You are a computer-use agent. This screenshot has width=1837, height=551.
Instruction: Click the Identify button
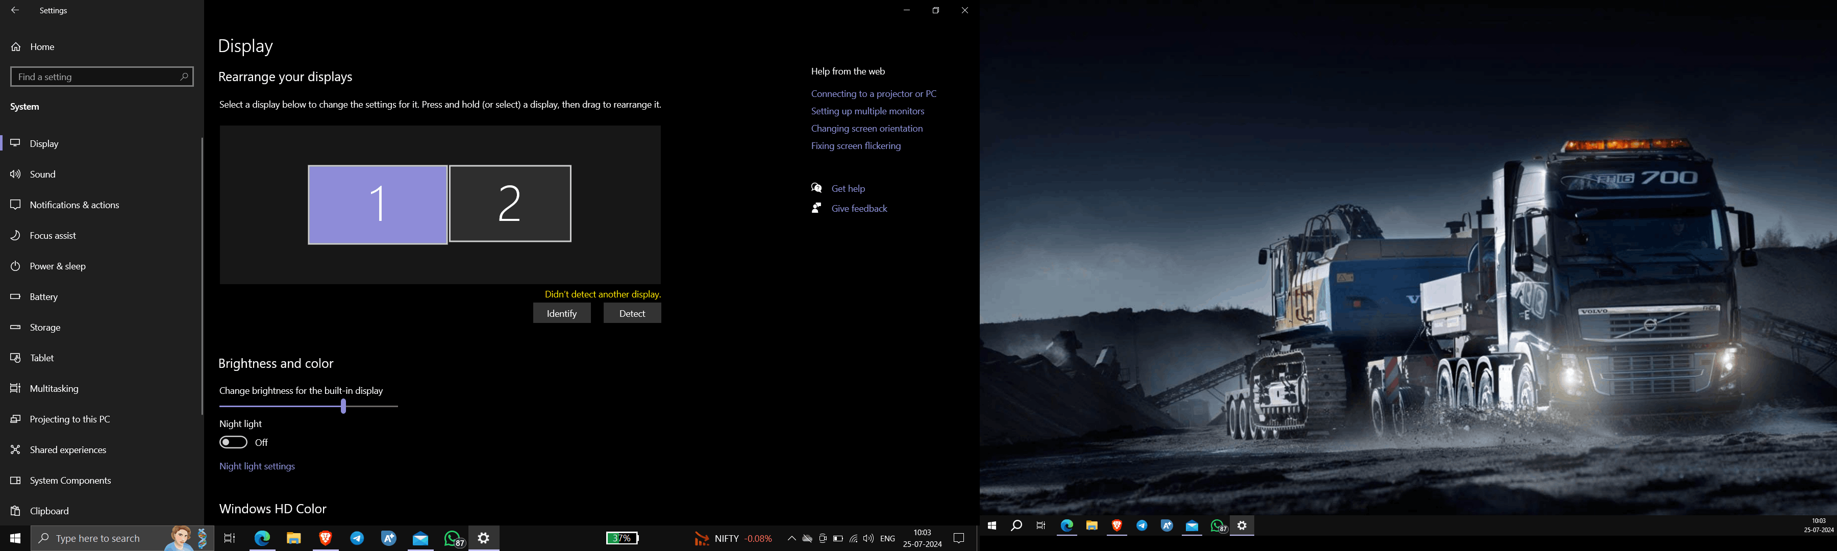point(562,314)
